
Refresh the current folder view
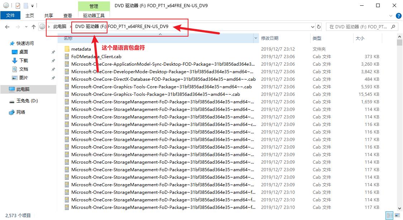(x=319, y=27)
